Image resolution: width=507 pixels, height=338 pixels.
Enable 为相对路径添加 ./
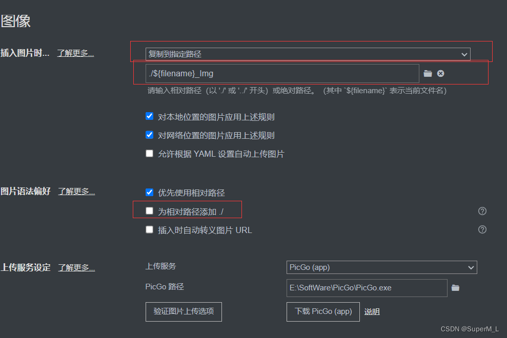pos(149,210)
